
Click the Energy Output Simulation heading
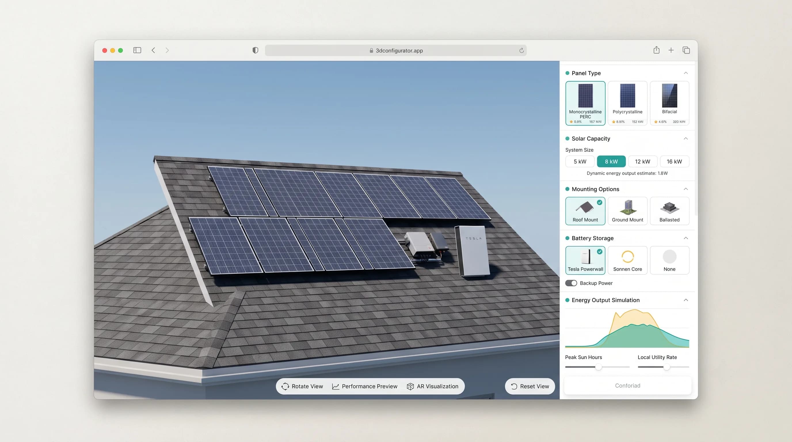(x=606, y=300)
